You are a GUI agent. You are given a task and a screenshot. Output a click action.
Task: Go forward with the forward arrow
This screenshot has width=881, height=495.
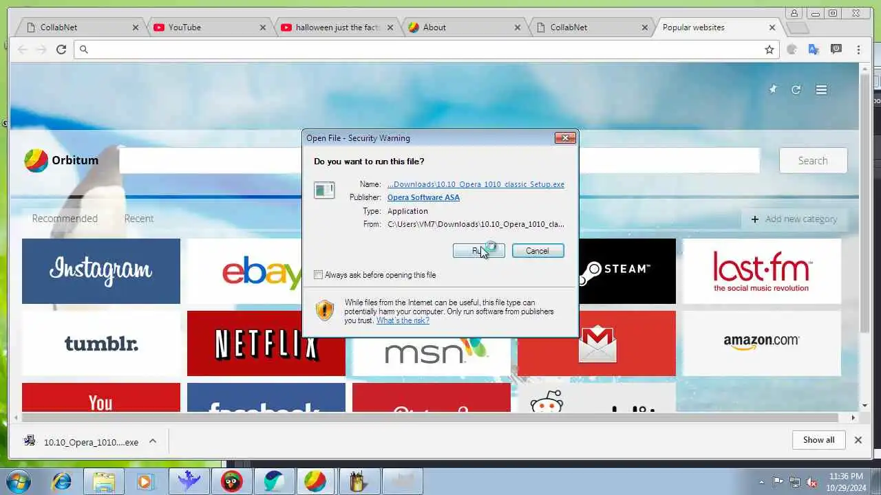click(x=42, y=49)
